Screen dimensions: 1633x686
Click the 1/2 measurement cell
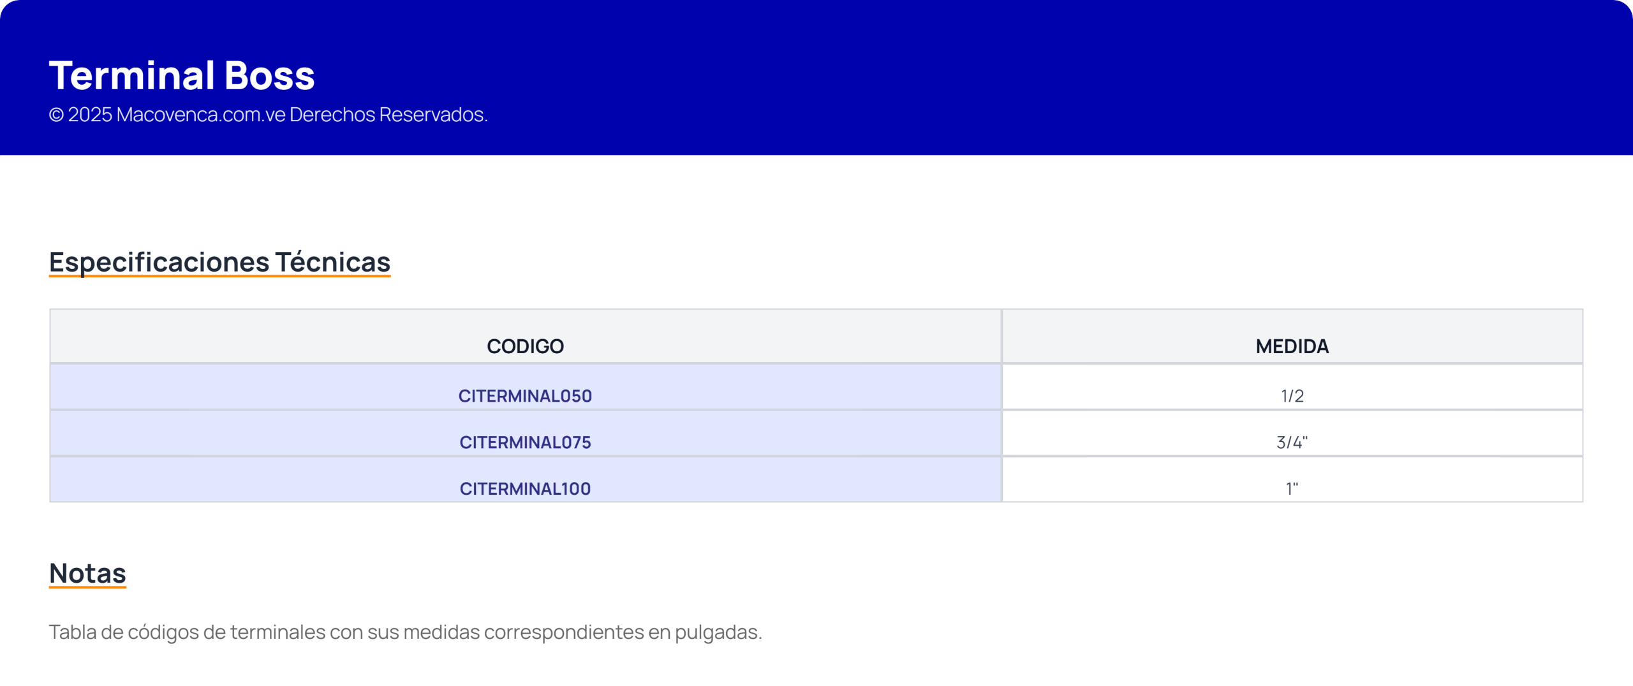[x=1292, y=396]
